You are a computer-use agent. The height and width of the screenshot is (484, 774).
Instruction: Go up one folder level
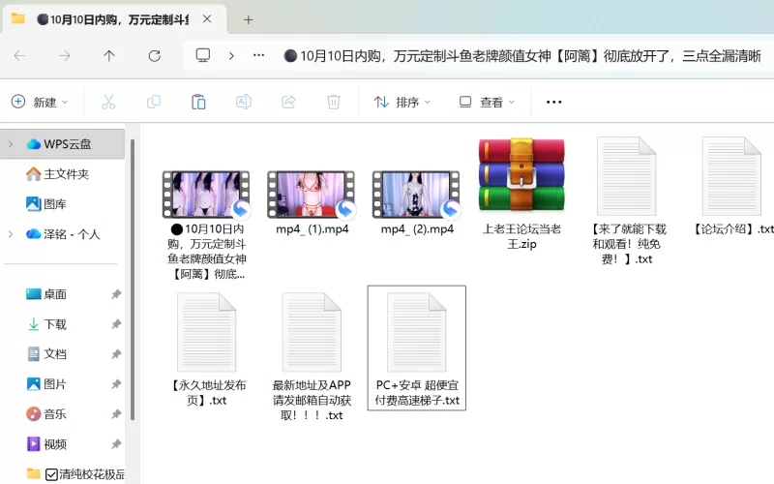pyautogui.click(x=109, y=56)
